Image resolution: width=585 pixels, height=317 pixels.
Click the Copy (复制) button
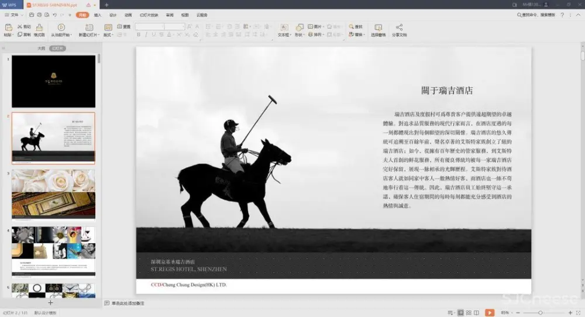[x=24, y=35]
